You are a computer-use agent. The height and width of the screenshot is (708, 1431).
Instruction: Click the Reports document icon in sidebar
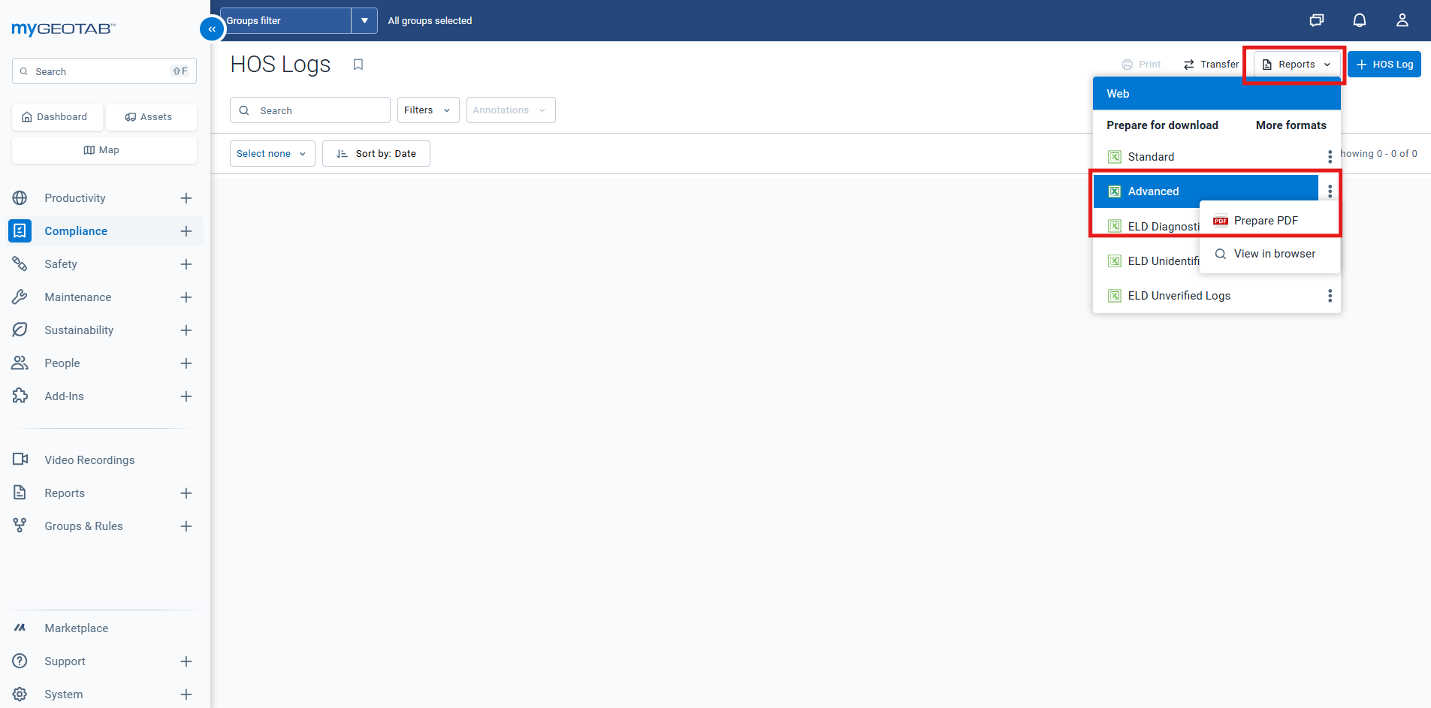pos(20,493)
